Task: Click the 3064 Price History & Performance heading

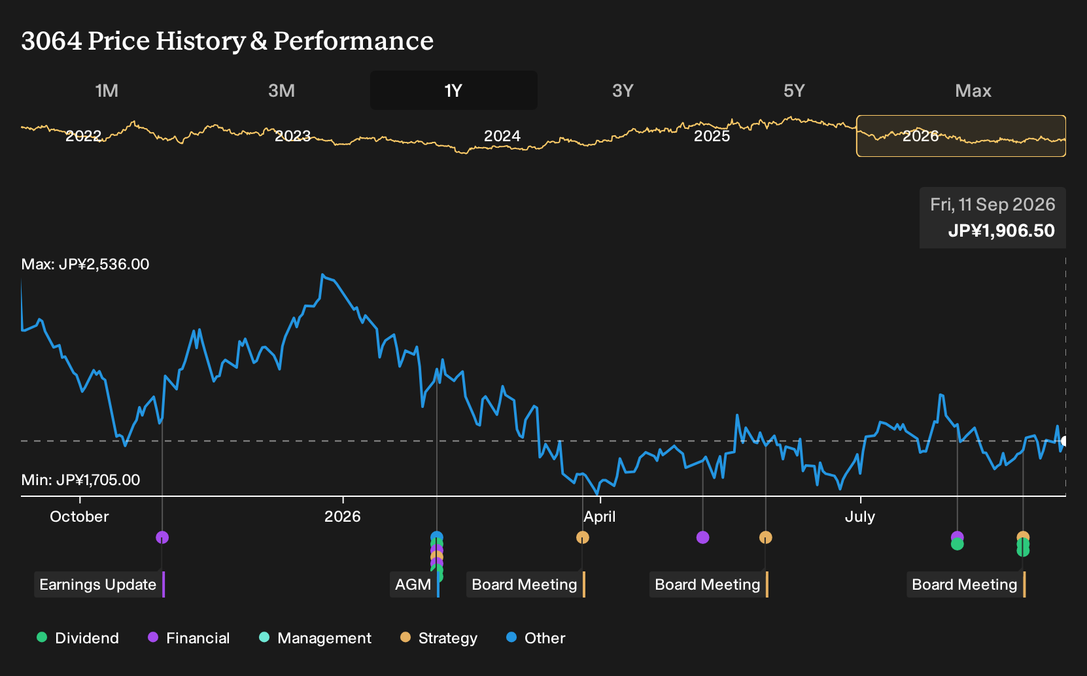Action: [228, 41]
